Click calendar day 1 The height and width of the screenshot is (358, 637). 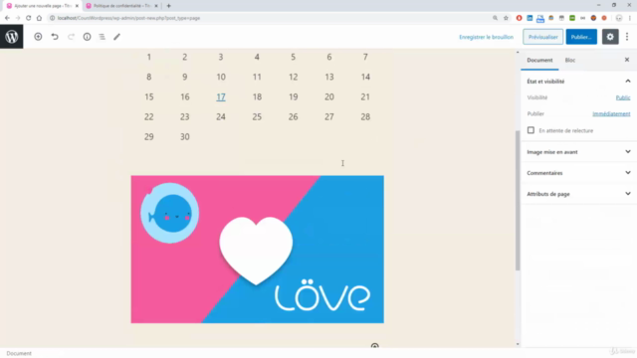pyautogui.click(x=148, y=57)
